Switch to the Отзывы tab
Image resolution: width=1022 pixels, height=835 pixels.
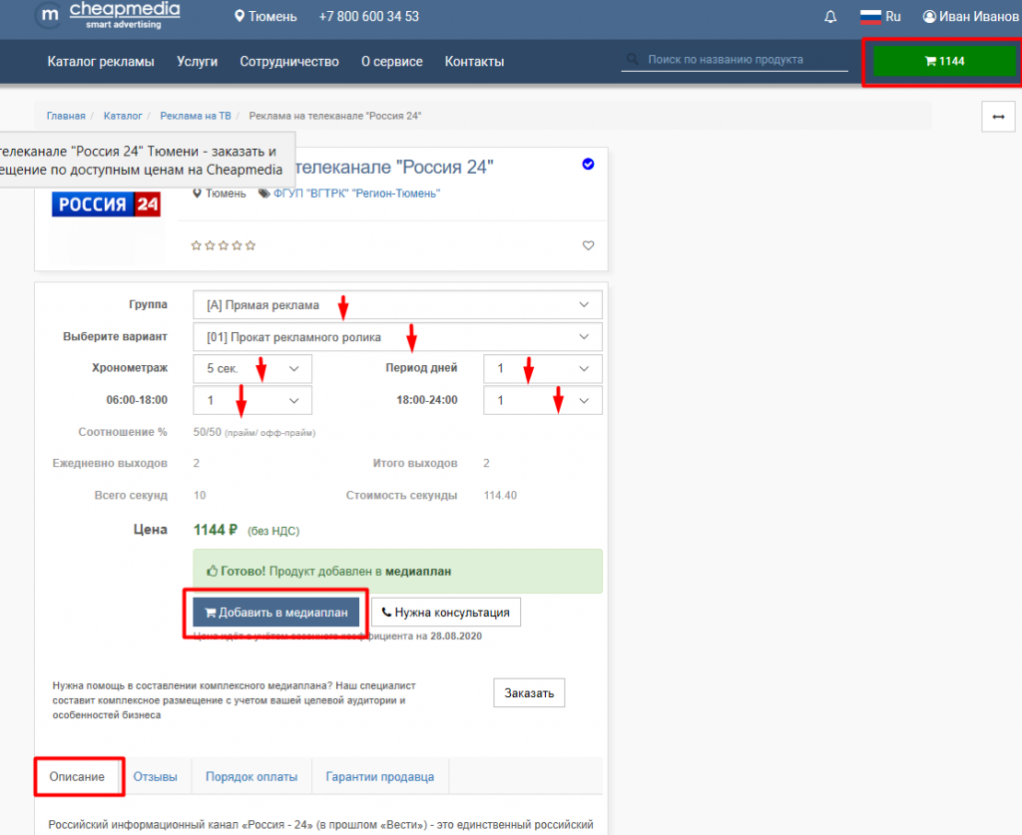point(155,776)
